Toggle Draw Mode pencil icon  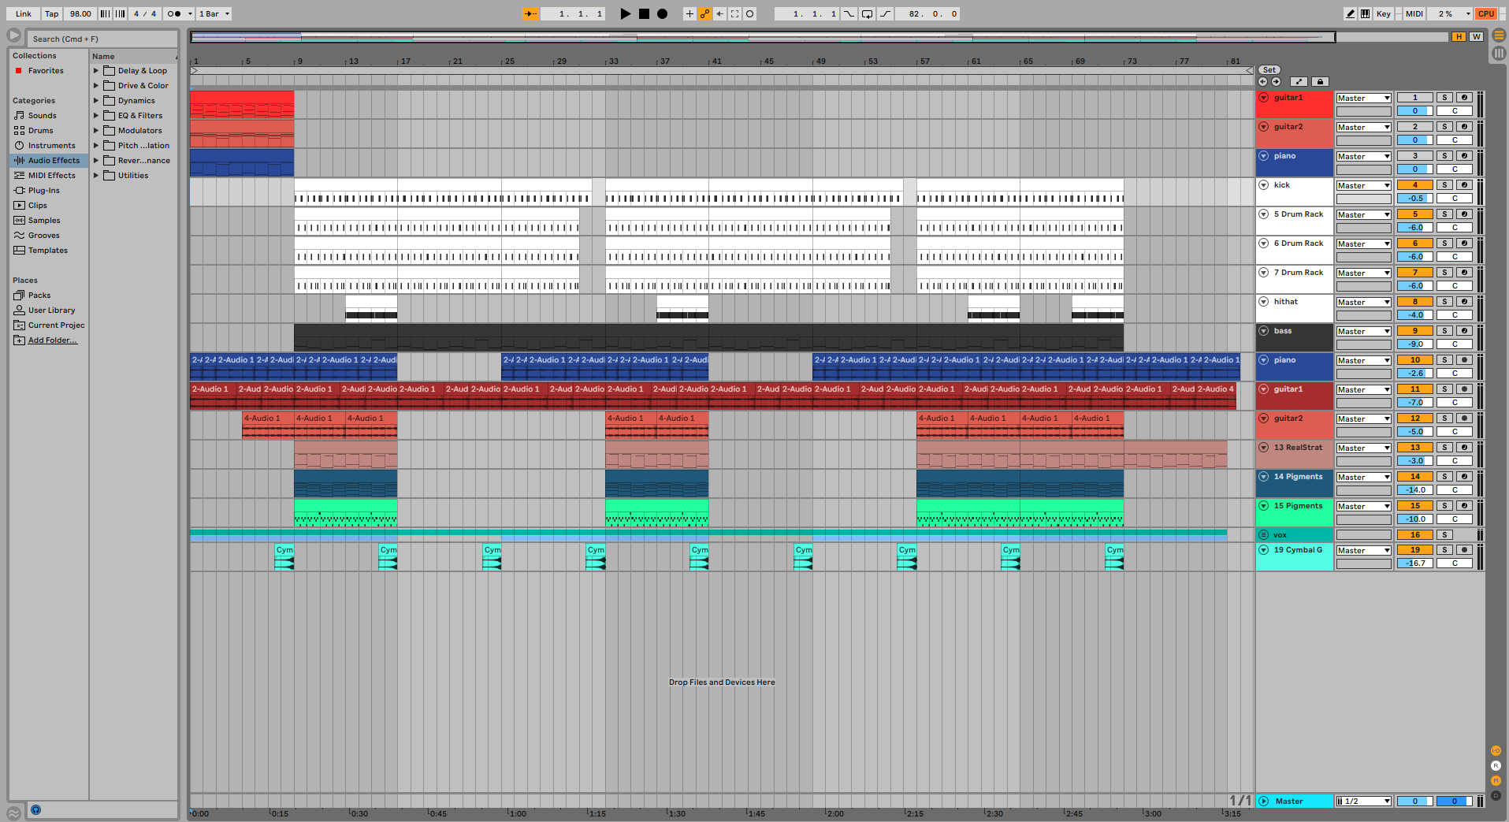tap(1351, 13)
